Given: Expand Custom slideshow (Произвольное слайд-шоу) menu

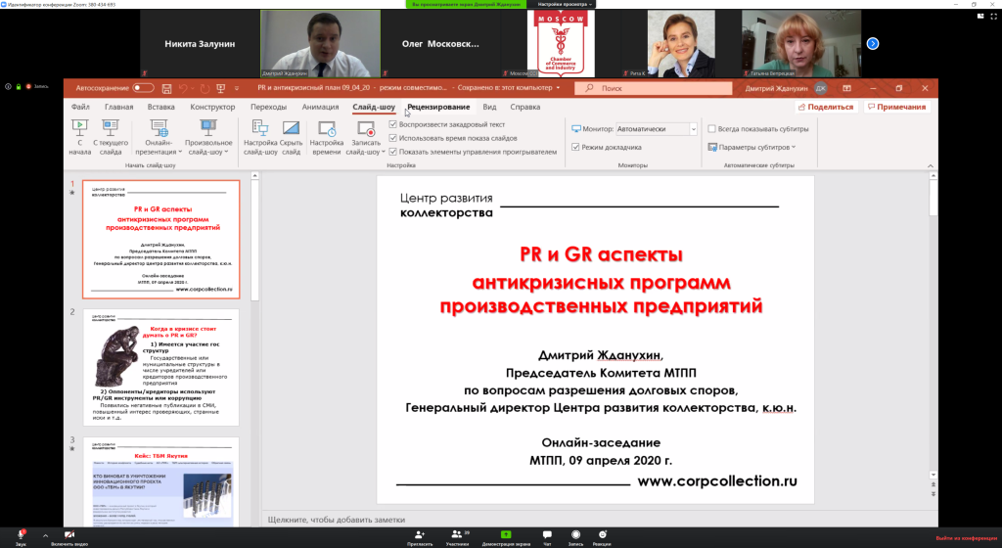Looking at the screenshot, I should 208,134.
